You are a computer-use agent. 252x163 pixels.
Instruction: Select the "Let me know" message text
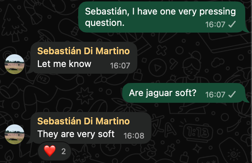click(64, 64)
